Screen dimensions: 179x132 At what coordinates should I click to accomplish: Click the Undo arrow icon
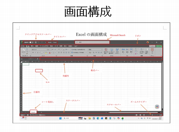pos(38,42)
